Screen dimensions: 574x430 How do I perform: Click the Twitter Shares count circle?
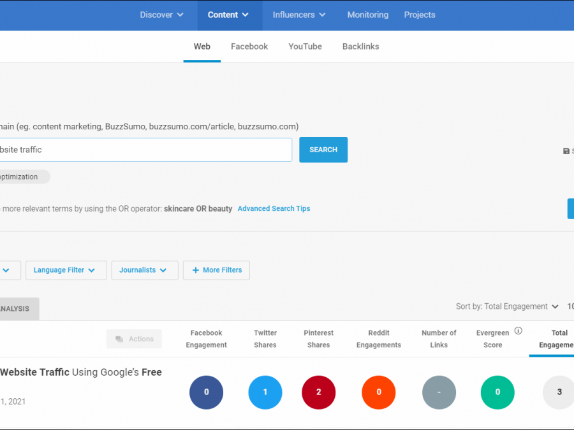[265, 392]
